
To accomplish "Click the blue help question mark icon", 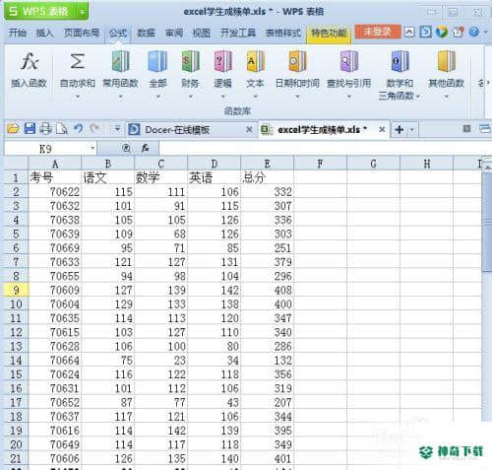I will click(473, 33).
